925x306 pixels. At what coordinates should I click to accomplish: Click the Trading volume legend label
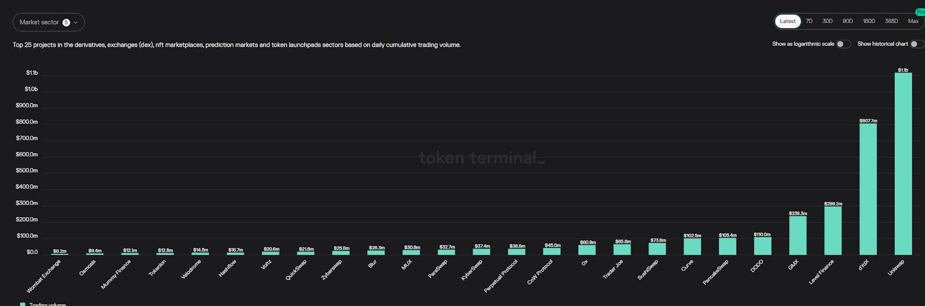(x=47, y=304)
